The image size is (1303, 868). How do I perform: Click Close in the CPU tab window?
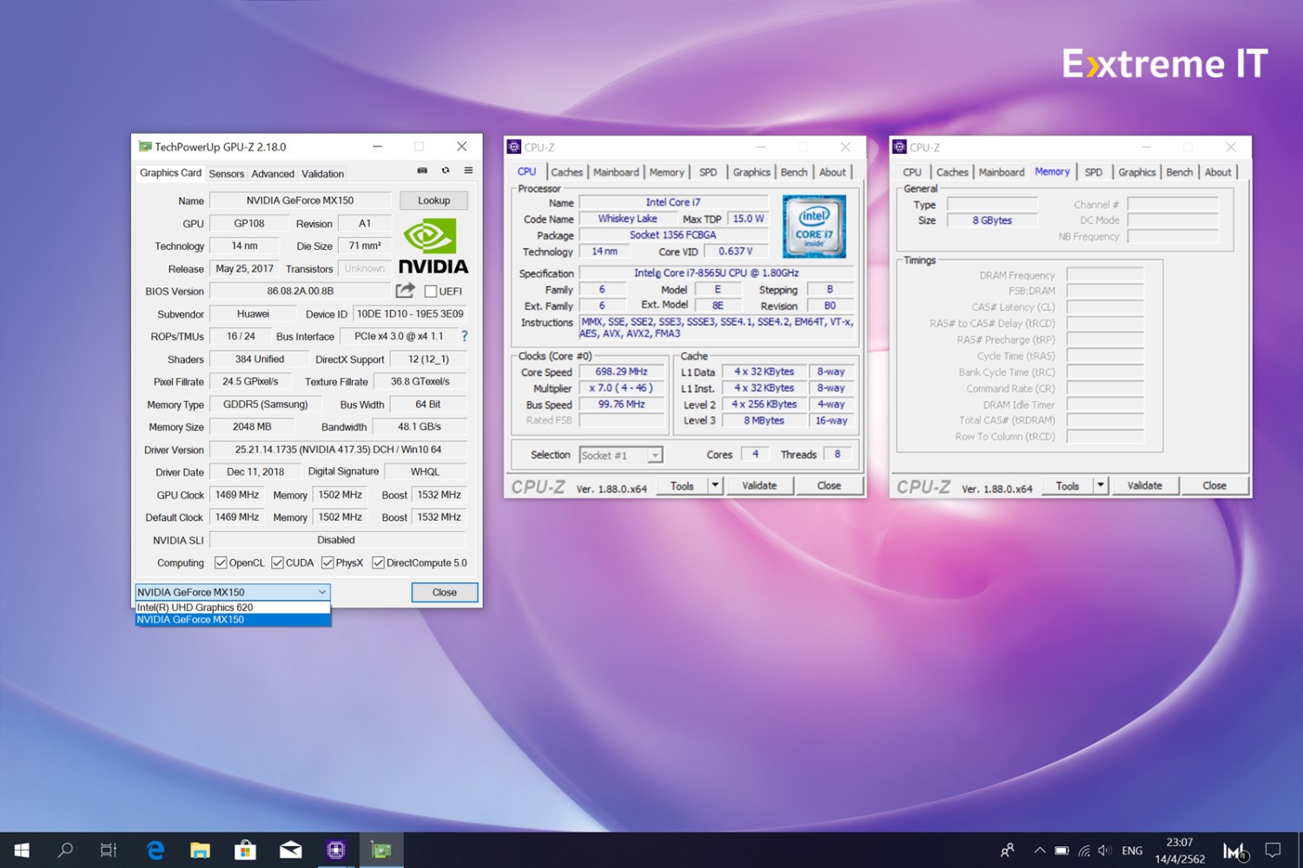click(829, 486)
